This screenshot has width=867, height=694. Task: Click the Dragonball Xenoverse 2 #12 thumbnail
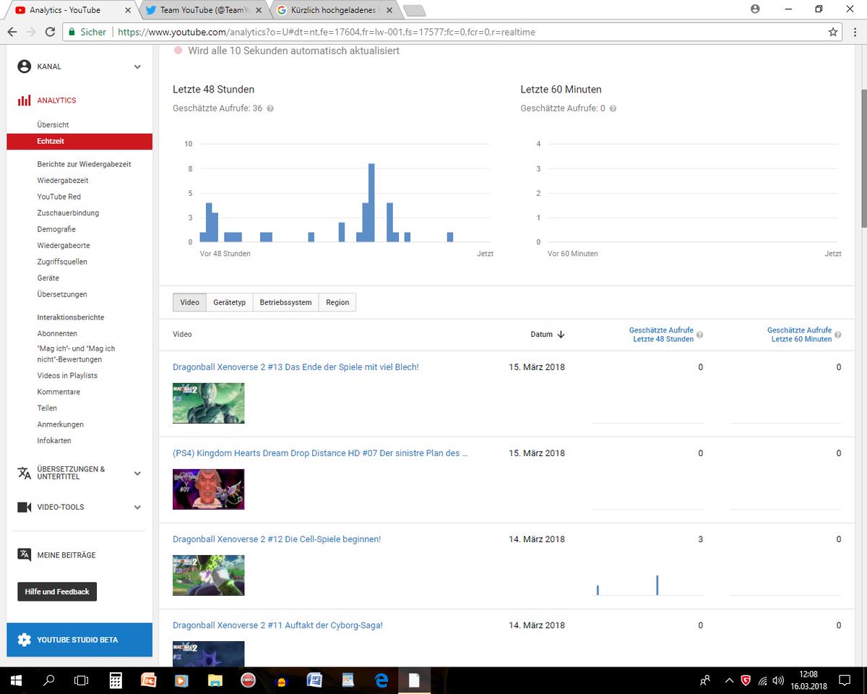click(x=208, y=575)
